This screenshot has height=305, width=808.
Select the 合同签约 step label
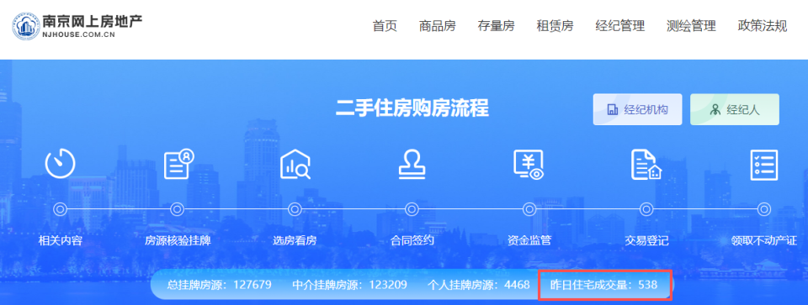tap(412, 240)
